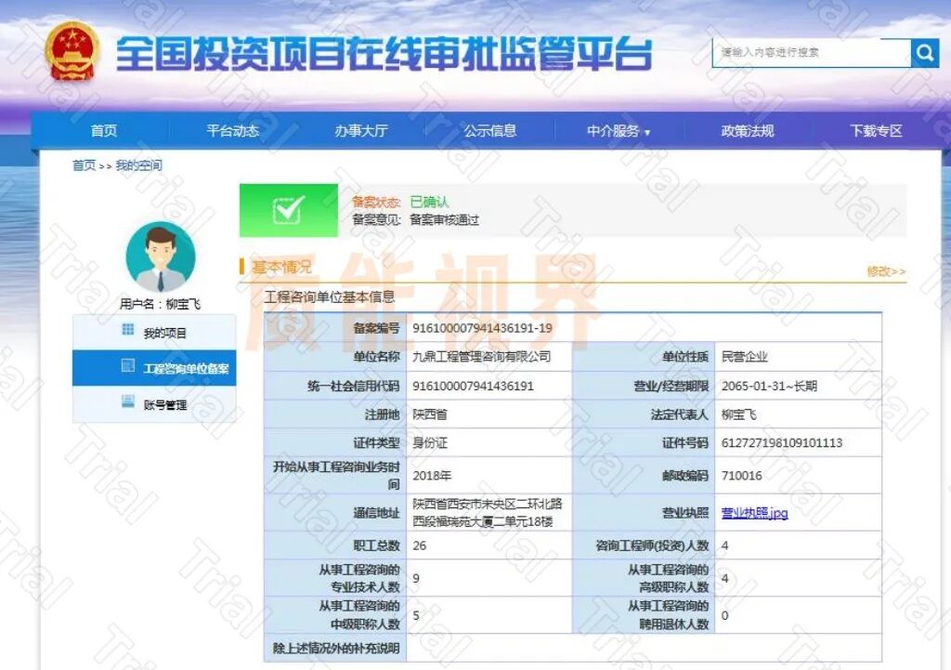
Task: Open the 下载专区 section
Action: tap(876, 131)
